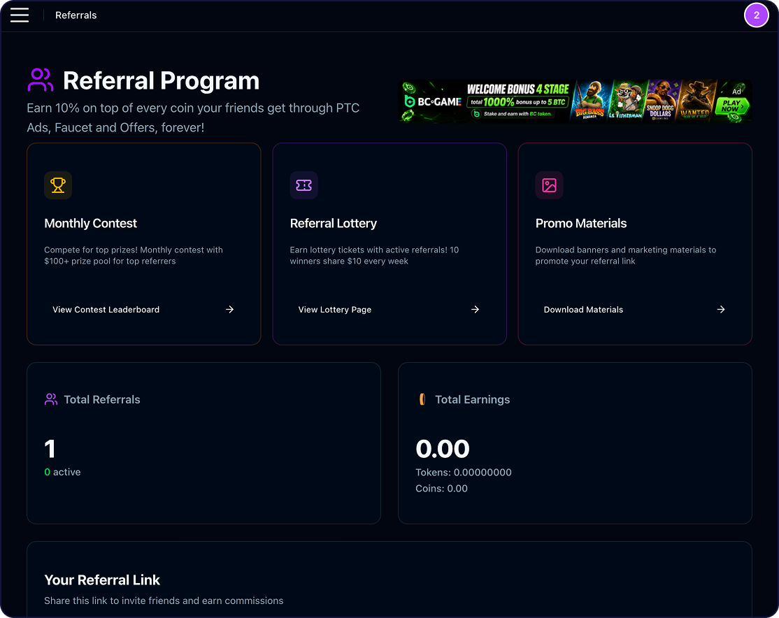779x618 pixels.
Task: Click the Promo Materials image icon
Action: click(x=549, y=185)
